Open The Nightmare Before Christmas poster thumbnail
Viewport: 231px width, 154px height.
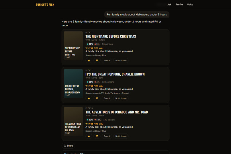coord(73,46)
